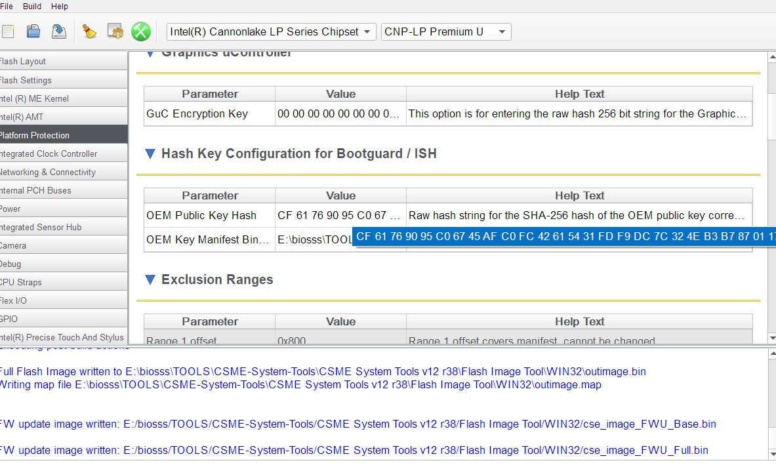776x469 pixels.
Task: Select the Platform Protection tab
Action: [64, 135]
